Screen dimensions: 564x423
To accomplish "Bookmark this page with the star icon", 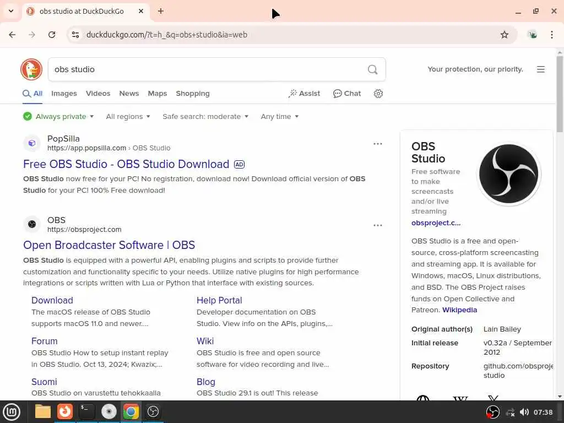I will pos(505,35).
